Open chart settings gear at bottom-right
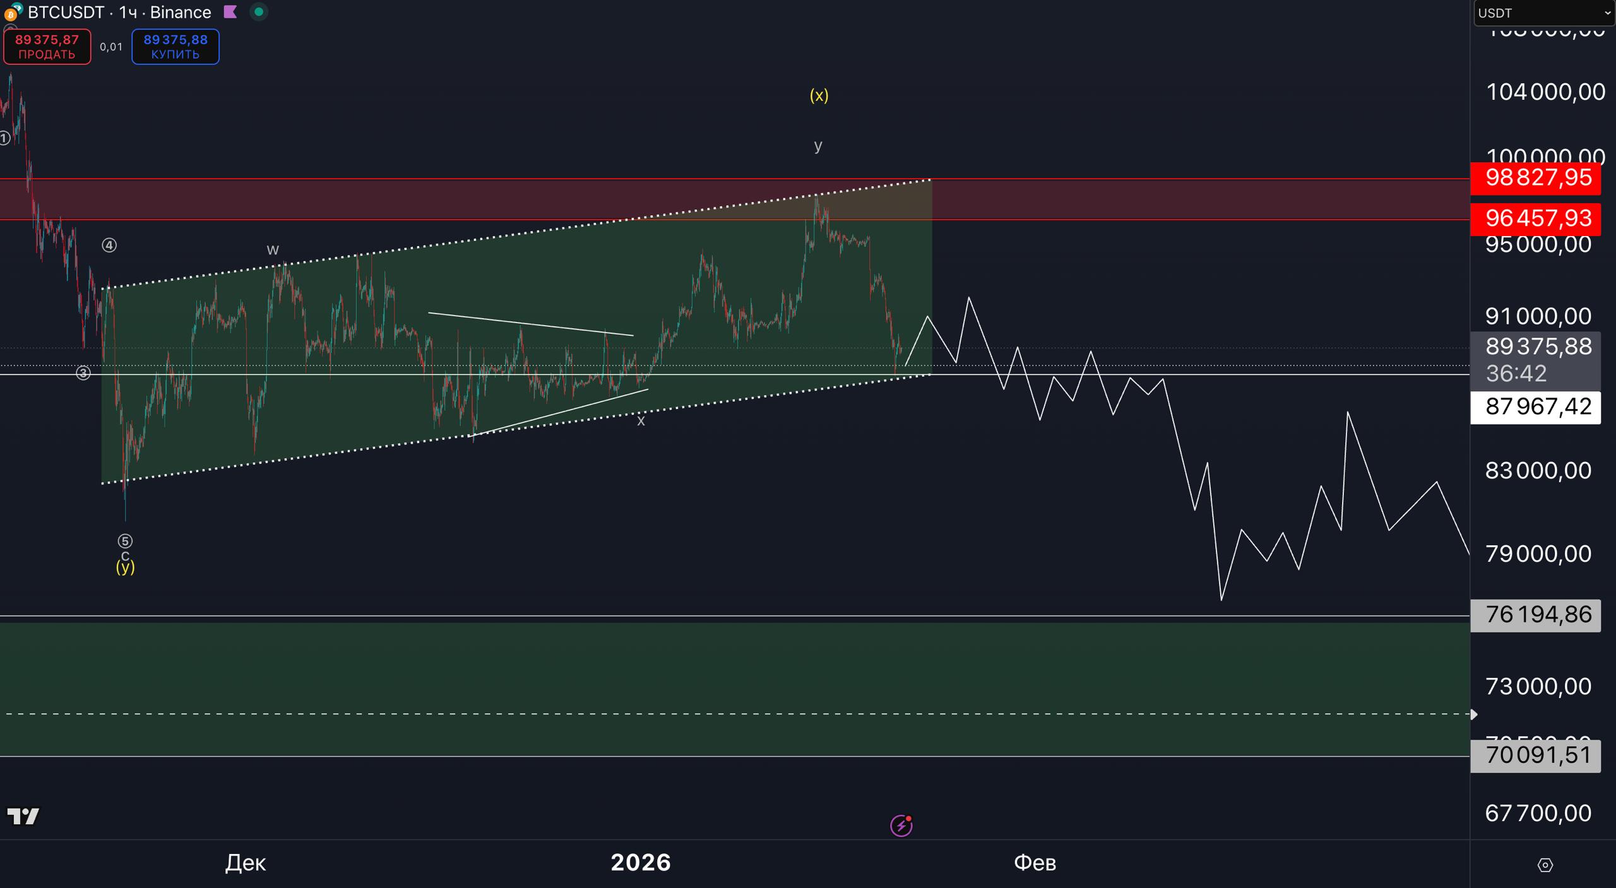 pos(1545,865)
